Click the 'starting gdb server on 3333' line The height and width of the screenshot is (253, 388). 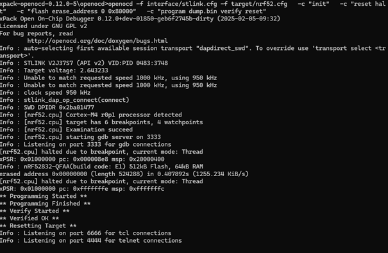coord(80,137)
